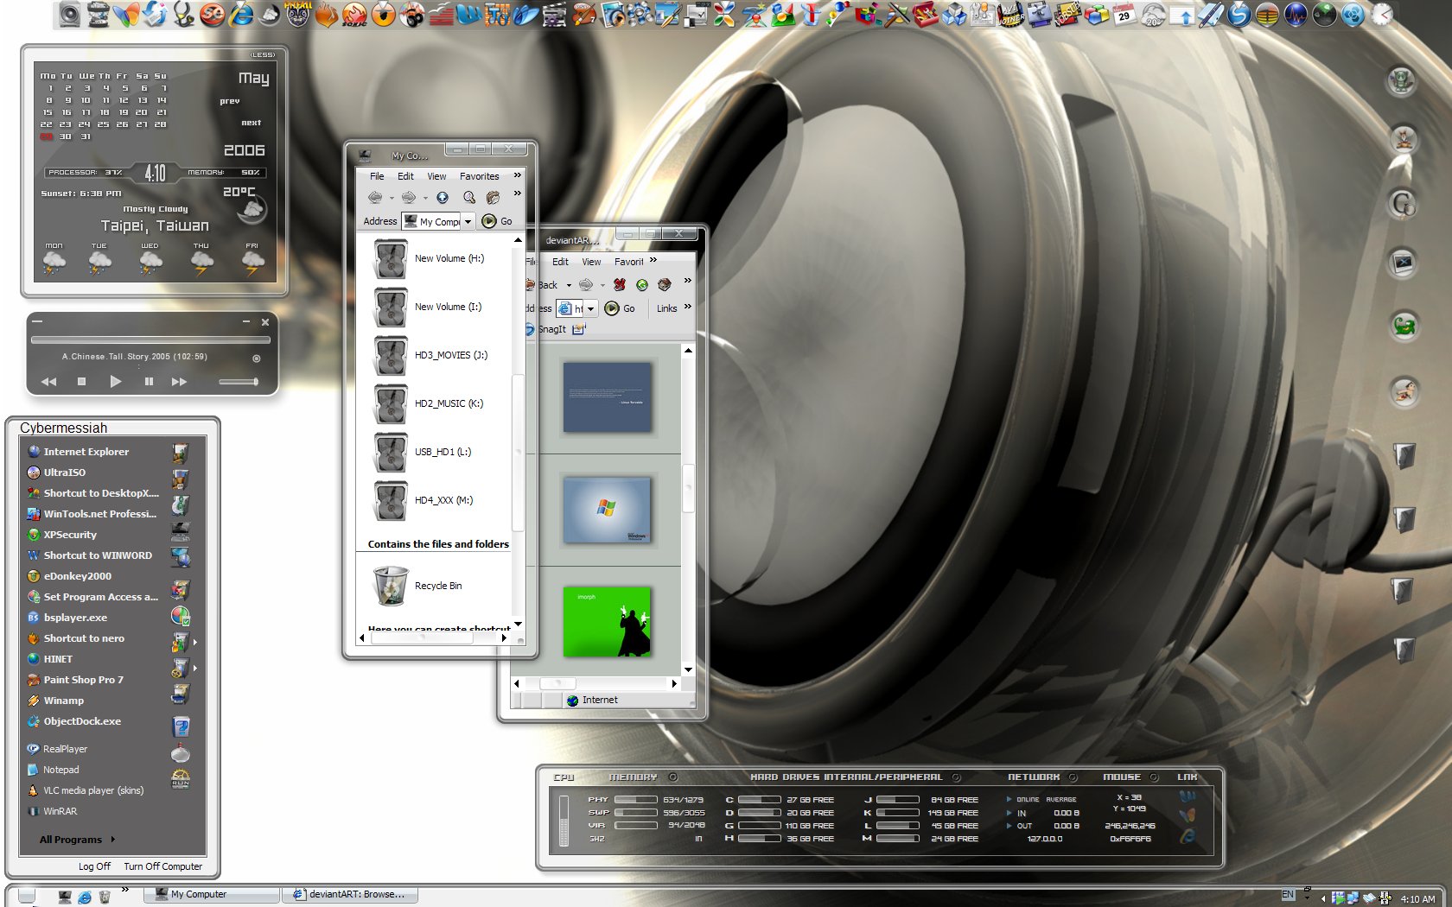Click the G icon in right-side dock
The image size is (1452, 907).
(1402, 204)
